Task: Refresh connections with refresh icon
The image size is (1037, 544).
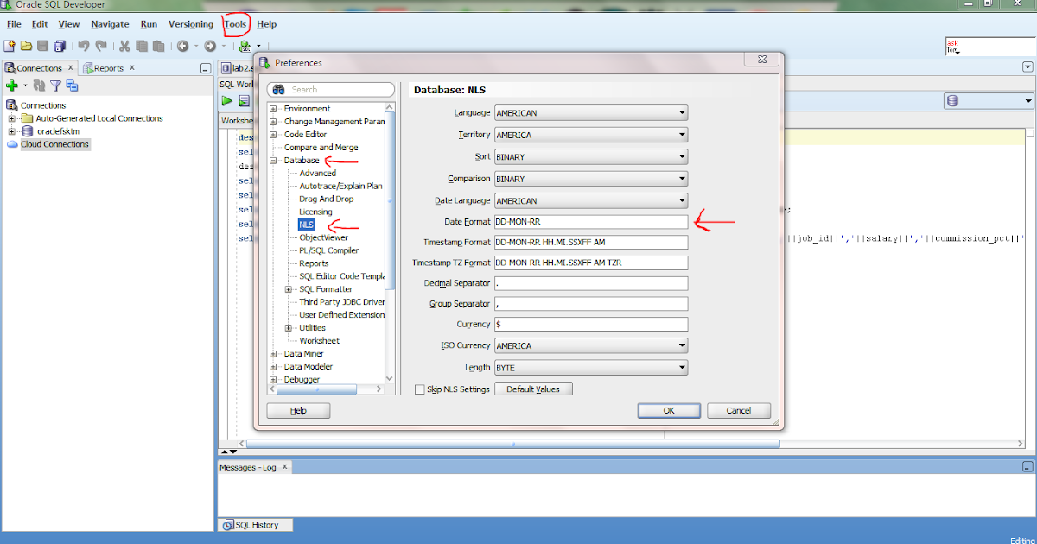Action: point(38,85)
